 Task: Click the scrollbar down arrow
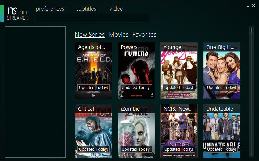(251, 155)
